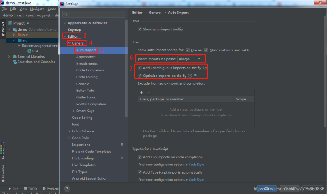The width and height of the screenshot is (327, 194).
Task: Toggle the Classes tooltip checkbox
Action: (188, 50)
